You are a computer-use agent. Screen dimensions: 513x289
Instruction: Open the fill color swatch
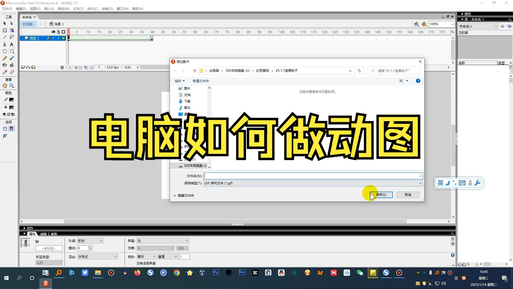(x=11, y=107)
